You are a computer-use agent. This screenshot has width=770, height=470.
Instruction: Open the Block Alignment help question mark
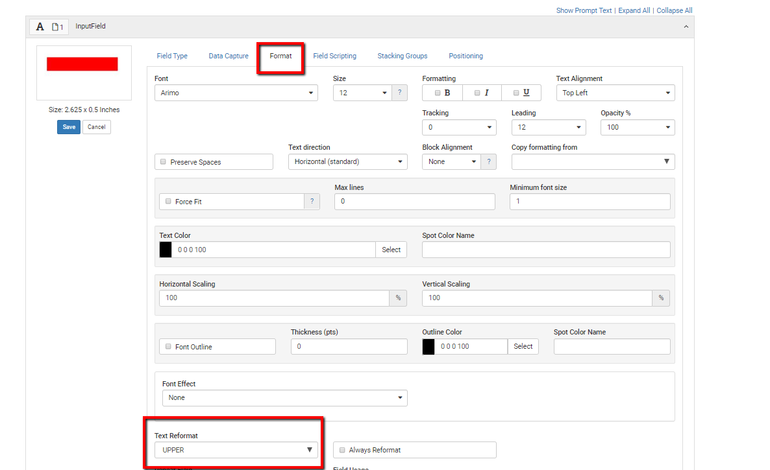pos(489,161)
